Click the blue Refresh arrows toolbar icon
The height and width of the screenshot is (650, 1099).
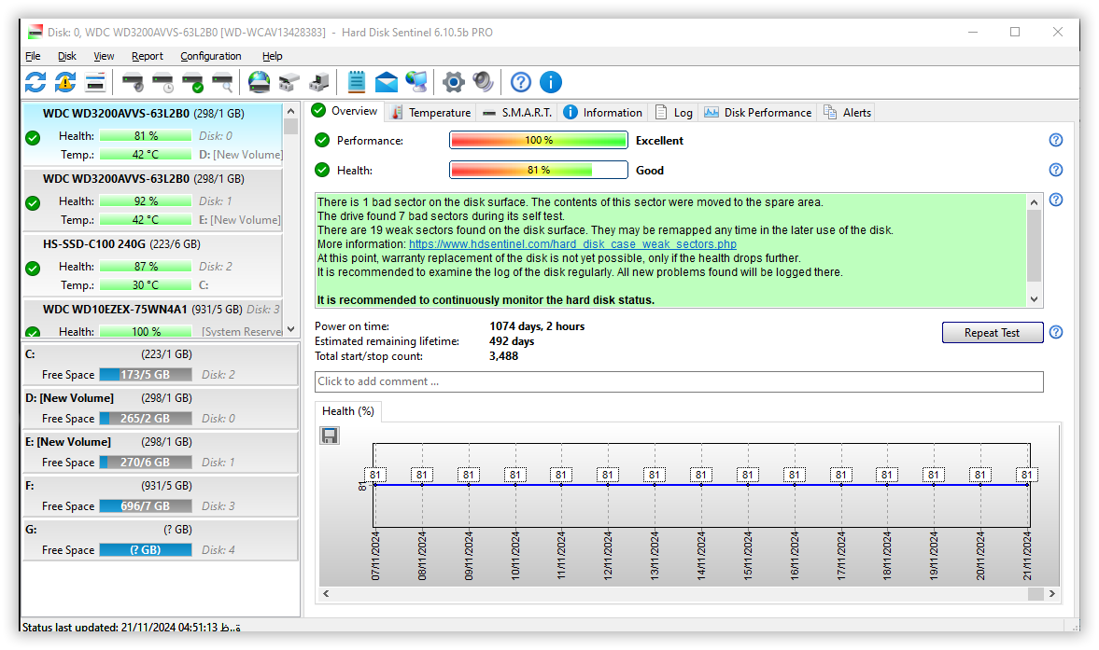click(x=35, y=82)
